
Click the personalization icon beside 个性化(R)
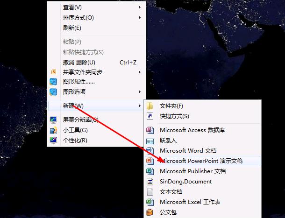pos(53,140)
